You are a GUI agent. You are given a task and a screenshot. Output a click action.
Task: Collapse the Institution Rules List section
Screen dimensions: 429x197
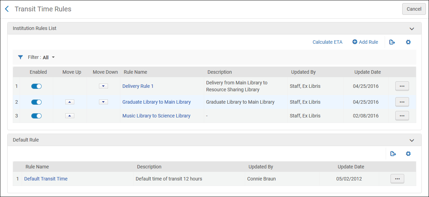(x=412, y=29)
